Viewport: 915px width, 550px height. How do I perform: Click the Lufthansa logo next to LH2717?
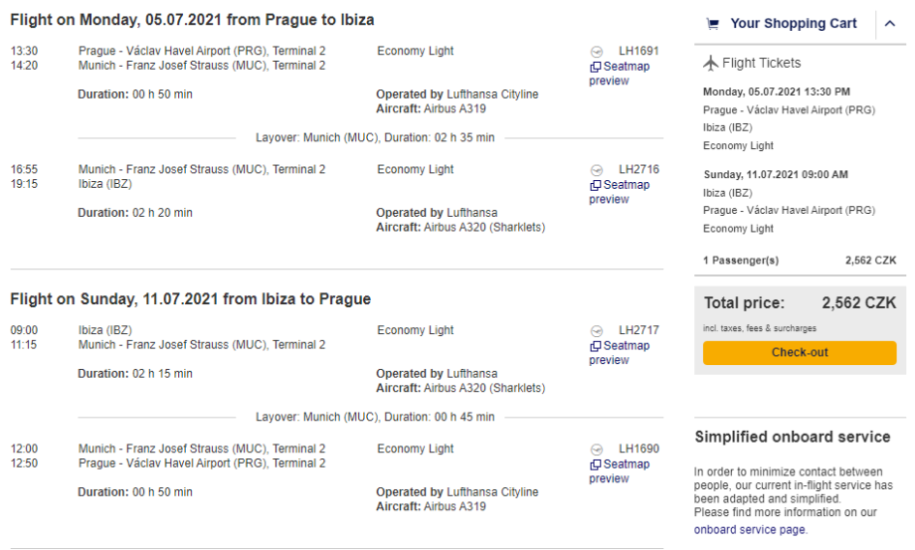click(x=597, y=331)
